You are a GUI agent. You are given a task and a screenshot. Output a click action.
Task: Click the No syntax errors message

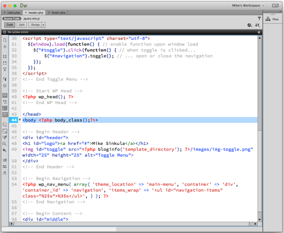(18, 32)
